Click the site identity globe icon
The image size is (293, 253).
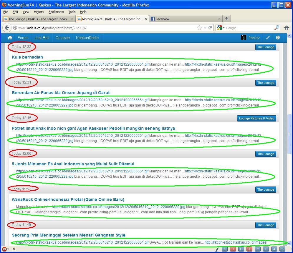click(15, 28)
